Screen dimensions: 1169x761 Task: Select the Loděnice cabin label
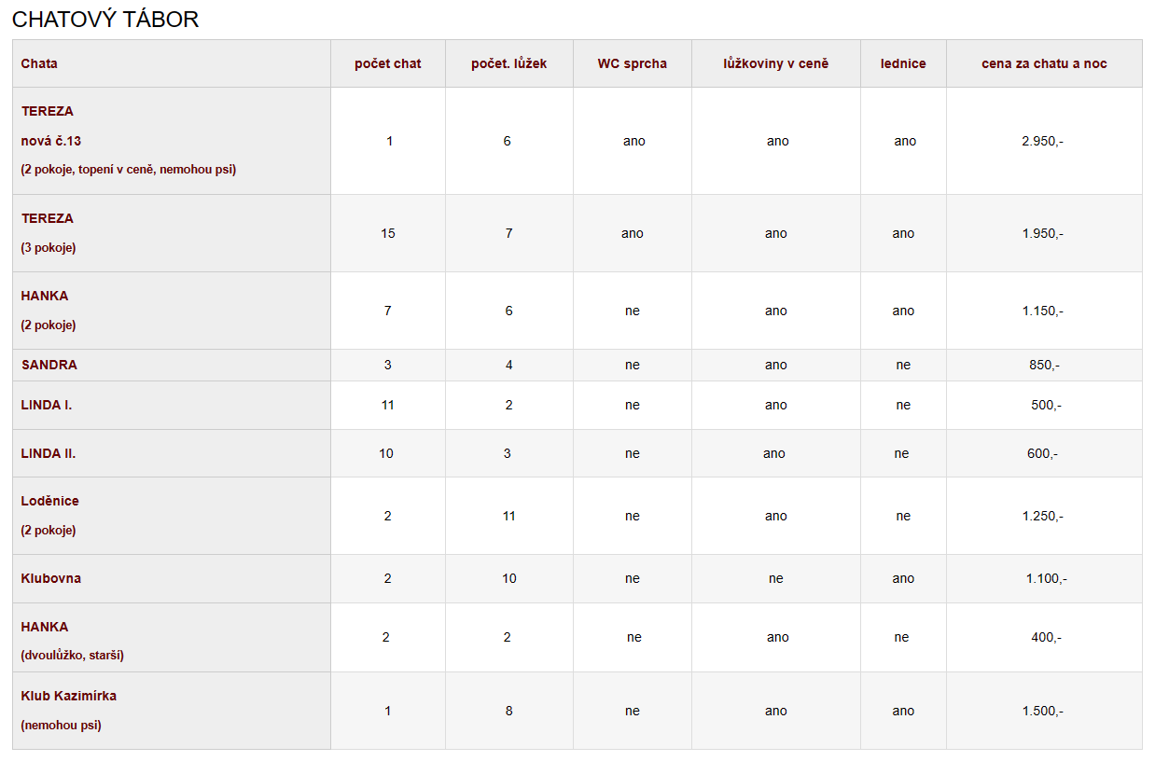50,501
